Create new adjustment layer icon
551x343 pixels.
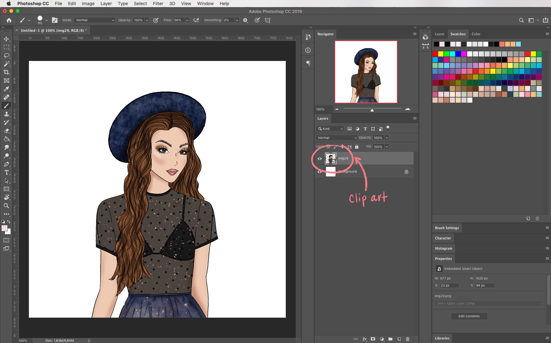(382, 339)
